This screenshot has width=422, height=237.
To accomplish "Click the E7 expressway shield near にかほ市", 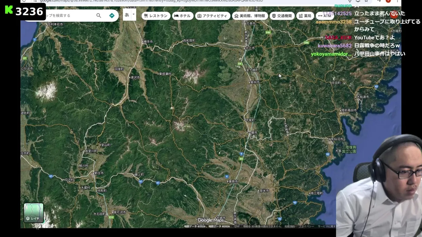I will (x=25, y=58).
